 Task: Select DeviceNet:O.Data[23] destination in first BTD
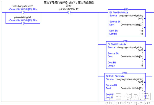pyautogui.click(x=132, y=25)
